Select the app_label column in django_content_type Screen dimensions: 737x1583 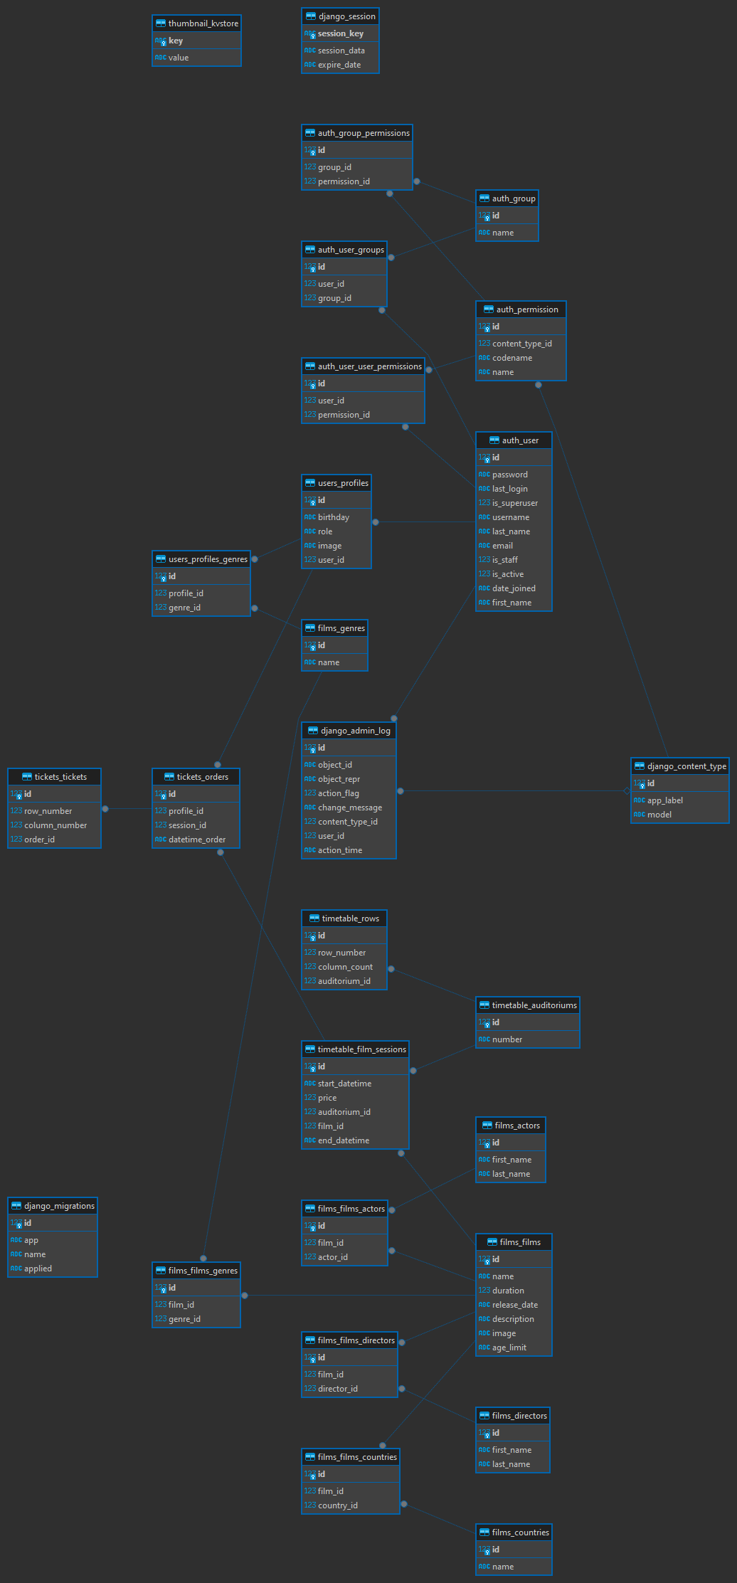[x=664, y=800]
